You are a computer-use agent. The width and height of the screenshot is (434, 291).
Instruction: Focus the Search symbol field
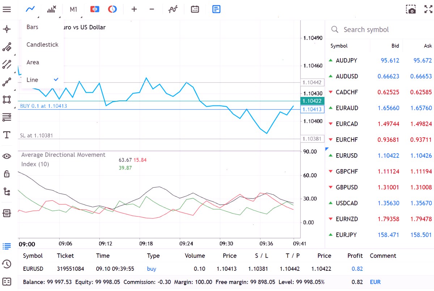click(380, 30)
